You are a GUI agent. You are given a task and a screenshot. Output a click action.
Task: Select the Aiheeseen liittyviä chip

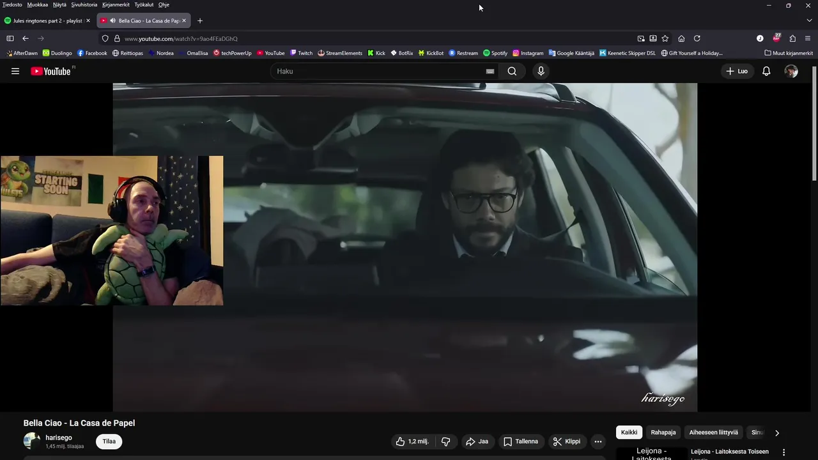pos(713,433)
